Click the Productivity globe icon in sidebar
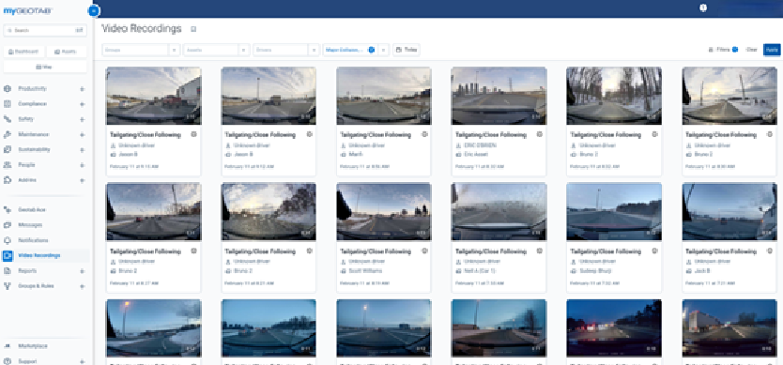This screenshot has height=365, width=783. click(8, 89)
